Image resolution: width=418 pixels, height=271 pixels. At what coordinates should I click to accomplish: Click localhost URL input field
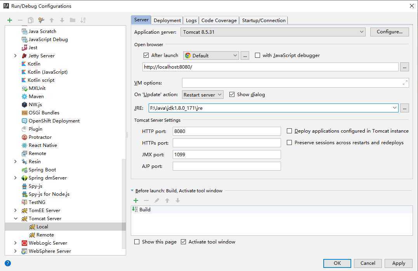[x=270, y=67]
